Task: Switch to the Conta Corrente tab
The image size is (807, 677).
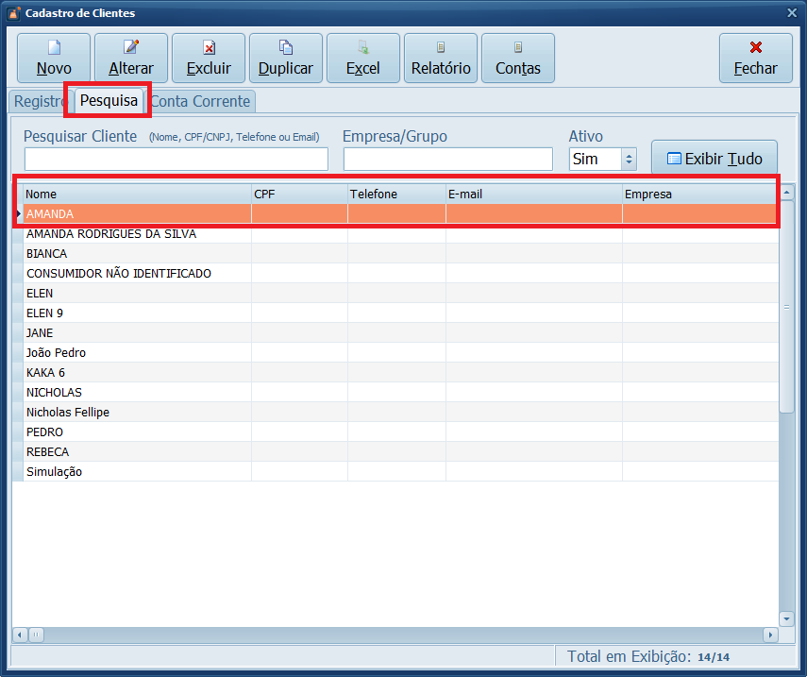Action: [x=201, y=101]
